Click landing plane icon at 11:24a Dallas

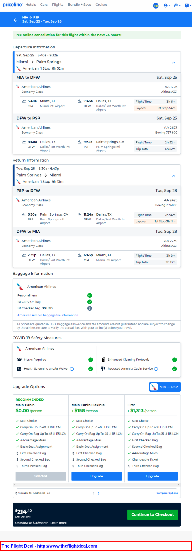[80, 214]
